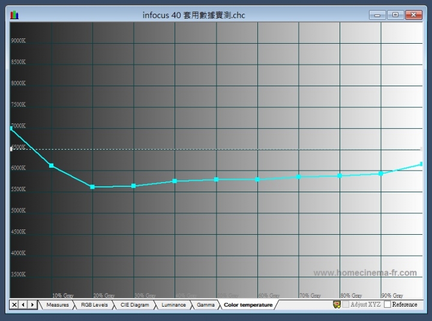Click the 3500K axis label
The width and height of the screenshot is (432, 321).
pyautogui.click(x=18, y=274)
